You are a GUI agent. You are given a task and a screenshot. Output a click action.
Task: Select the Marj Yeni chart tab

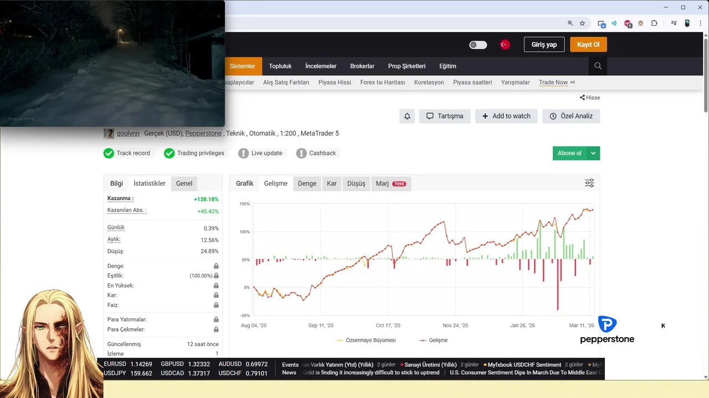click(x=391, y=184)
